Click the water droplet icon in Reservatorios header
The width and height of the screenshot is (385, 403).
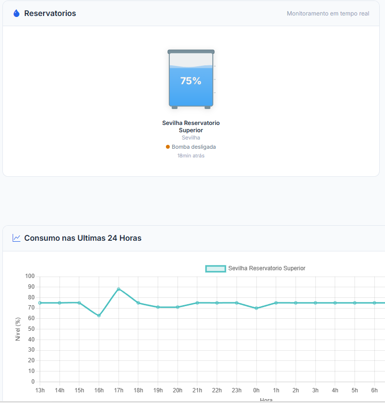[x=16, y=13]
